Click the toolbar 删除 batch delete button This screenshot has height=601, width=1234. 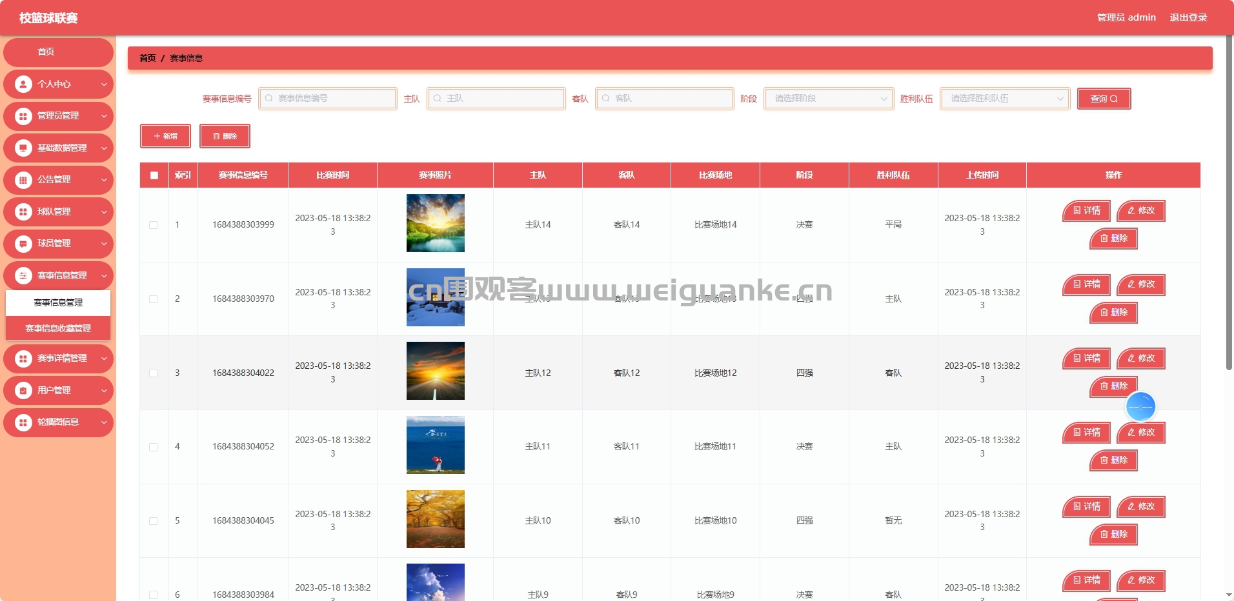coord(225,136)
